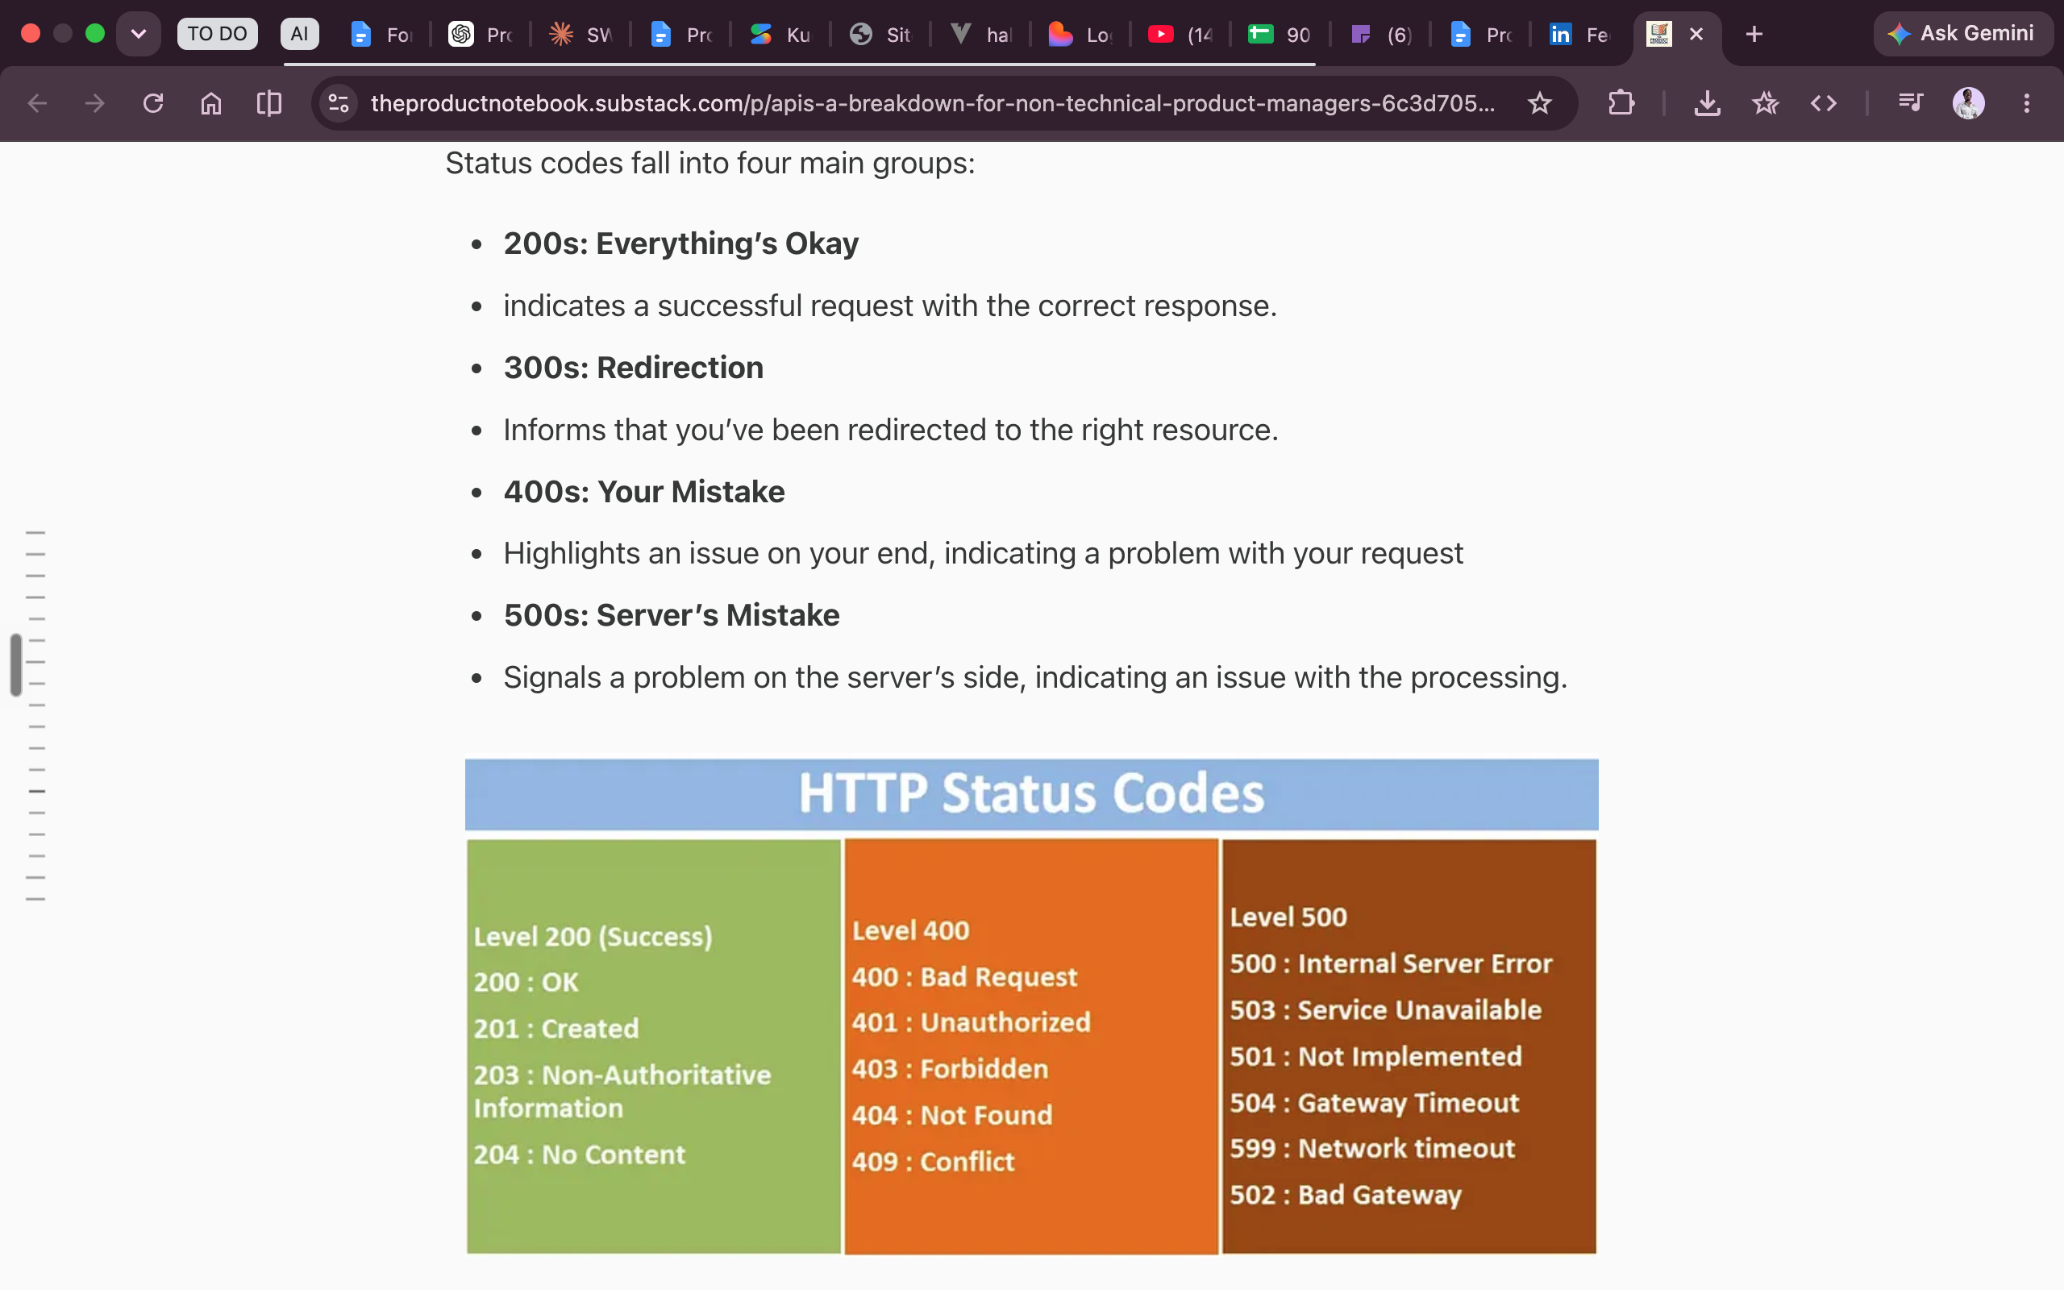Click '502 : Bad Gateway' in the brown panel
The image size is (2064, 1290).
pos(1345,1196)
